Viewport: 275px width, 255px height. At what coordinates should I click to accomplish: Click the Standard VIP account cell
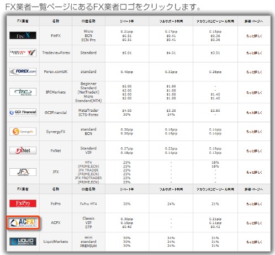pos(88,150)
